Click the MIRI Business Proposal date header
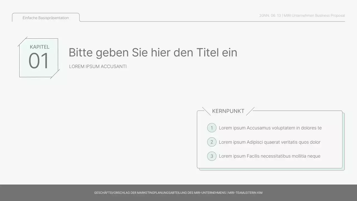The image size is (357, 201). (x=302, y=15)
